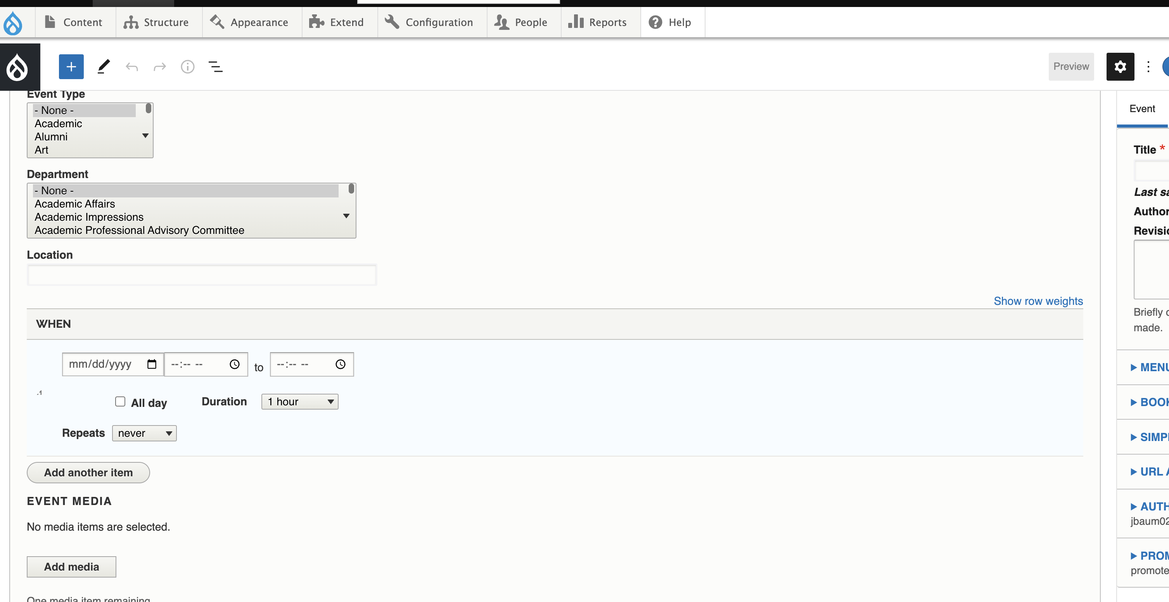Click the undo arrow icon
The width and height of the screenshot is (1169, 602).
(x=131, y=67)
